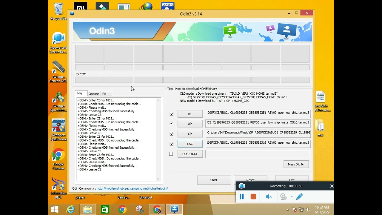Screen dimensions: 382x215
Task: Select the raw folder on the desktop
Action: point(321,128)
